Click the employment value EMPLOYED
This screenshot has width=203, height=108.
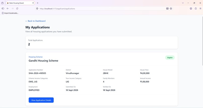[34, 90]
